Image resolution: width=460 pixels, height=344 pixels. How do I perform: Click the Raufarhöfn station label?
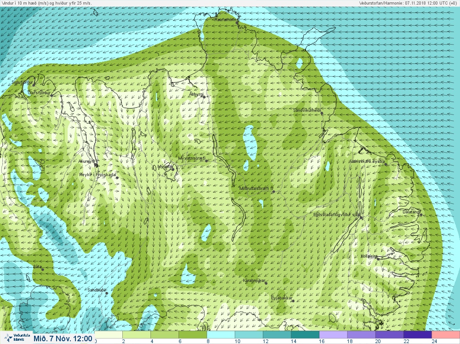[x=225, y=20]
